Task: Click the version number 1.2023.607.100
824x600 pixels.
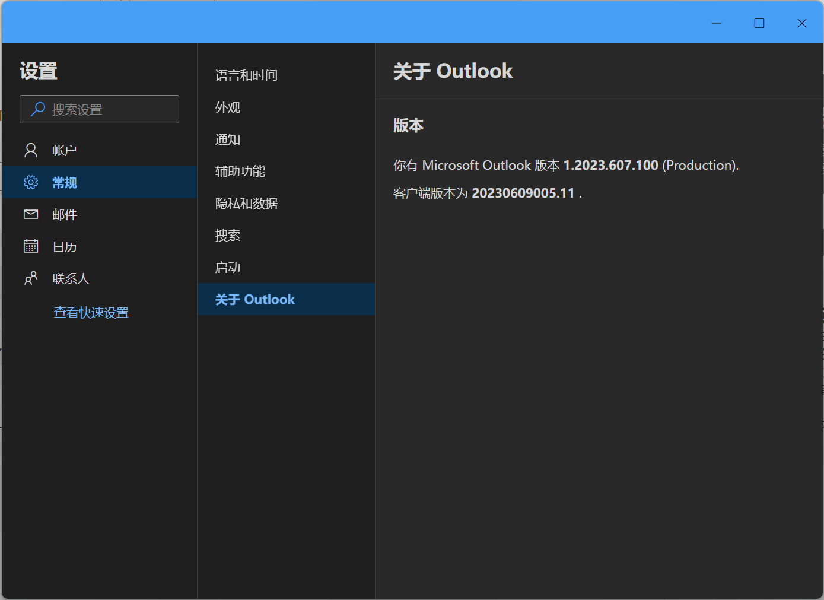Action: point(610,165)
